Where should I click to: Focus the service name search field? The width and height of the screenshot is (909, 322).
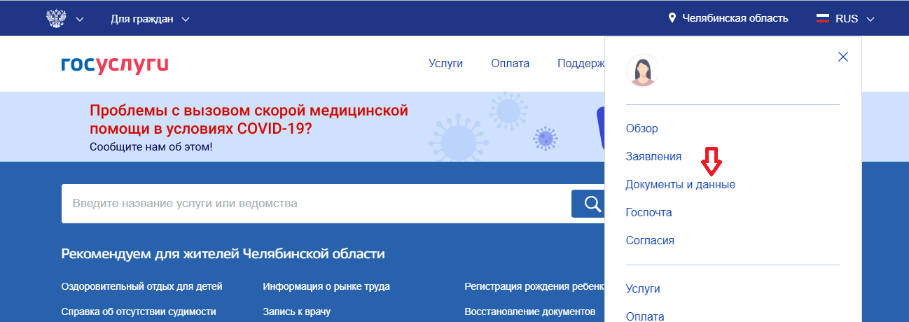tap(317, 204)
